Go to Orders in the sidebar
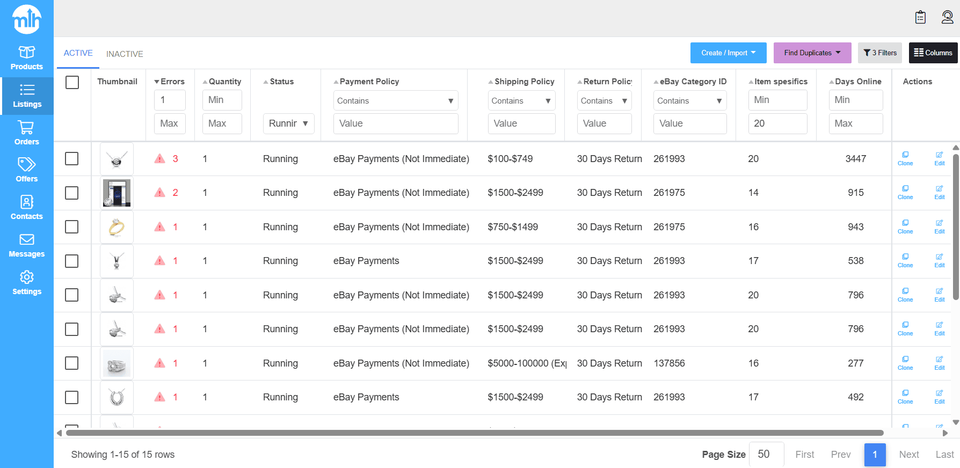960x468 pixels. tap(27, 133)
